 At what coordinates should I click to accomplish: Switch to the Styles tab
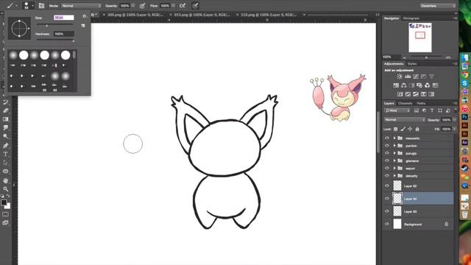tap(412, 64)
